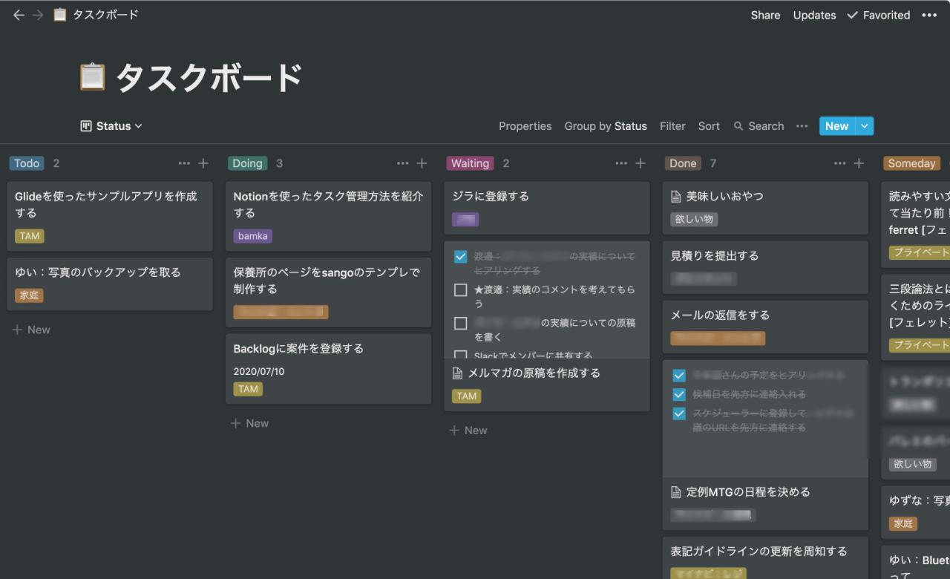
Task: Click the TAM tag on メルマガ card
Action: [x=467, y=396]
